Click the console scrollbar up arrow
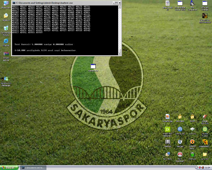Screen dimensions: 212x170 (120, 7)
